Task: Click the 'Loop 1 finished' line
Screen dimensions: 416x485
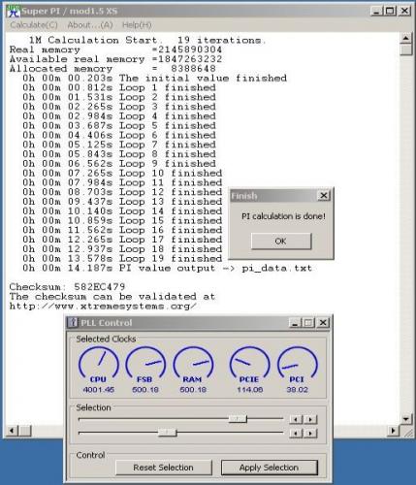Action: (x=119, y=87)
